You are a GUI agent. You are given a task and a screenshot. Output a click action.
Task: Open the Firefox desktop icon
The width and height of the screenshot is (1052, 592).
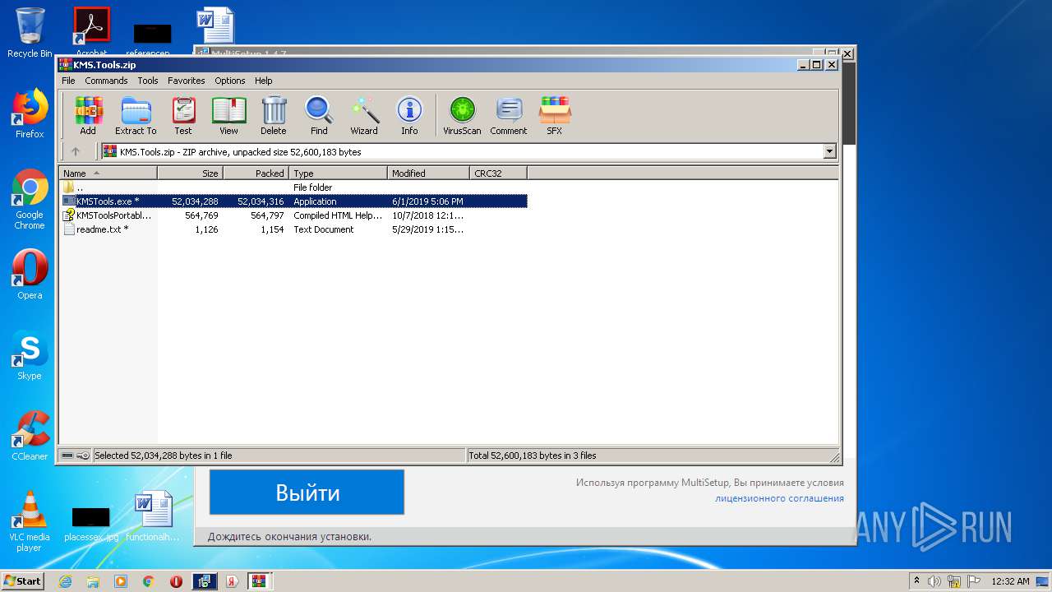(x=30, y=113)
